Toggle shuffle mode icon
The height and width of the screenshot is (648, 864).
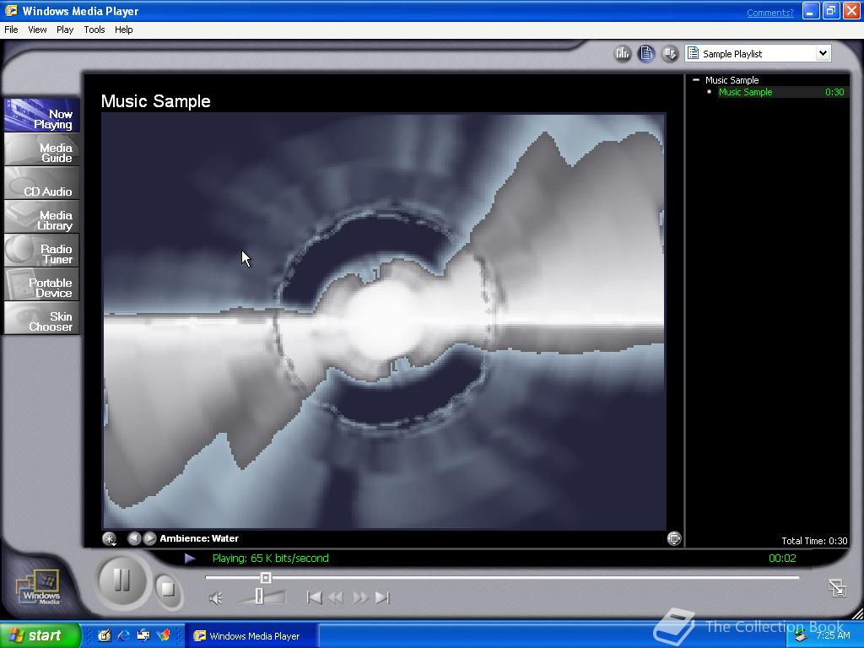pyautogui.click(x=670, y=53)
